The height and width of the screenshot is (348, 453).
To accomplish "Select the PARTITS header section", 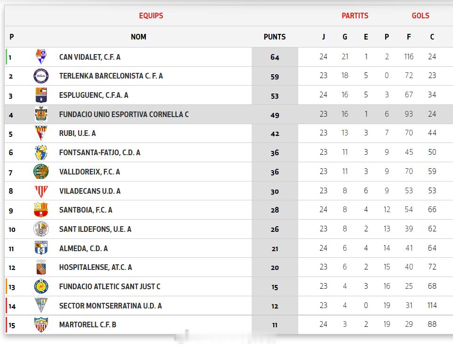I will (355, 16).
